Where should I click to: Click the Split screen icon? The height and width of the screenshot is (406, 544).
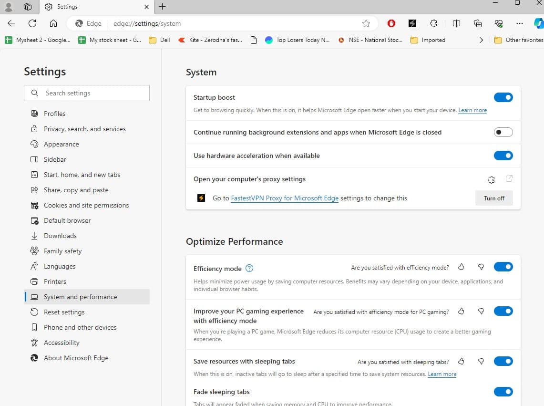point(456,23)
